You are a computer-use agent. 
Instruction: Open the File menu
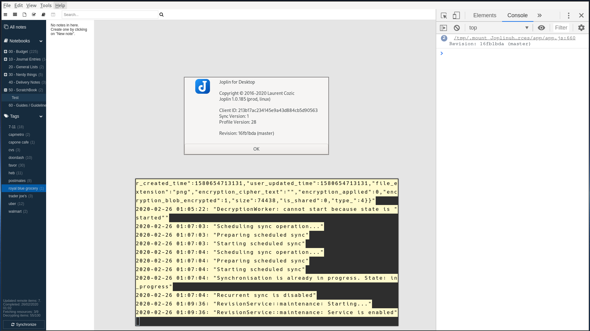tap(7, 6)
